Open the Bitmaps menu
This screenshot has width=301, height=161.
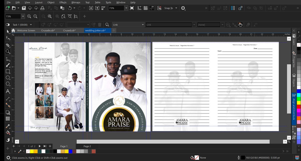(x=76, y=3)
